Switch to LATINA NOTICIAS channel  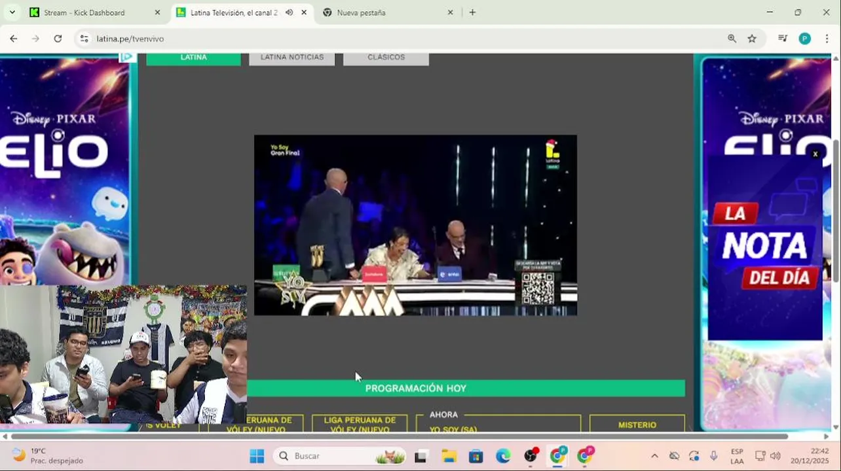tap(292, 58)
